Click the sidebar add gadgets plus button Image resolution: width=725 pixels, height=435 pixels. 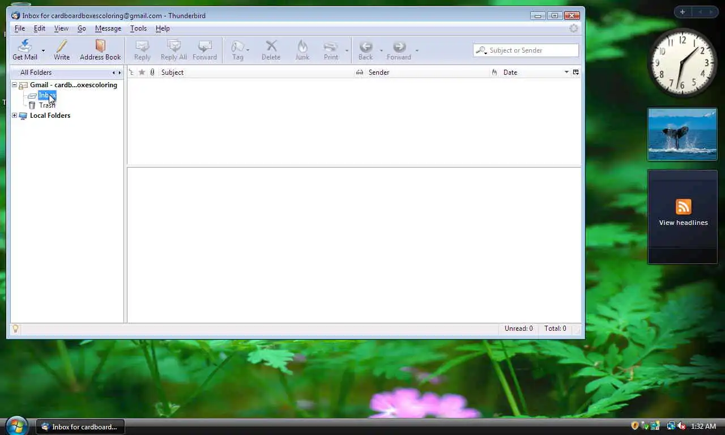683,12
